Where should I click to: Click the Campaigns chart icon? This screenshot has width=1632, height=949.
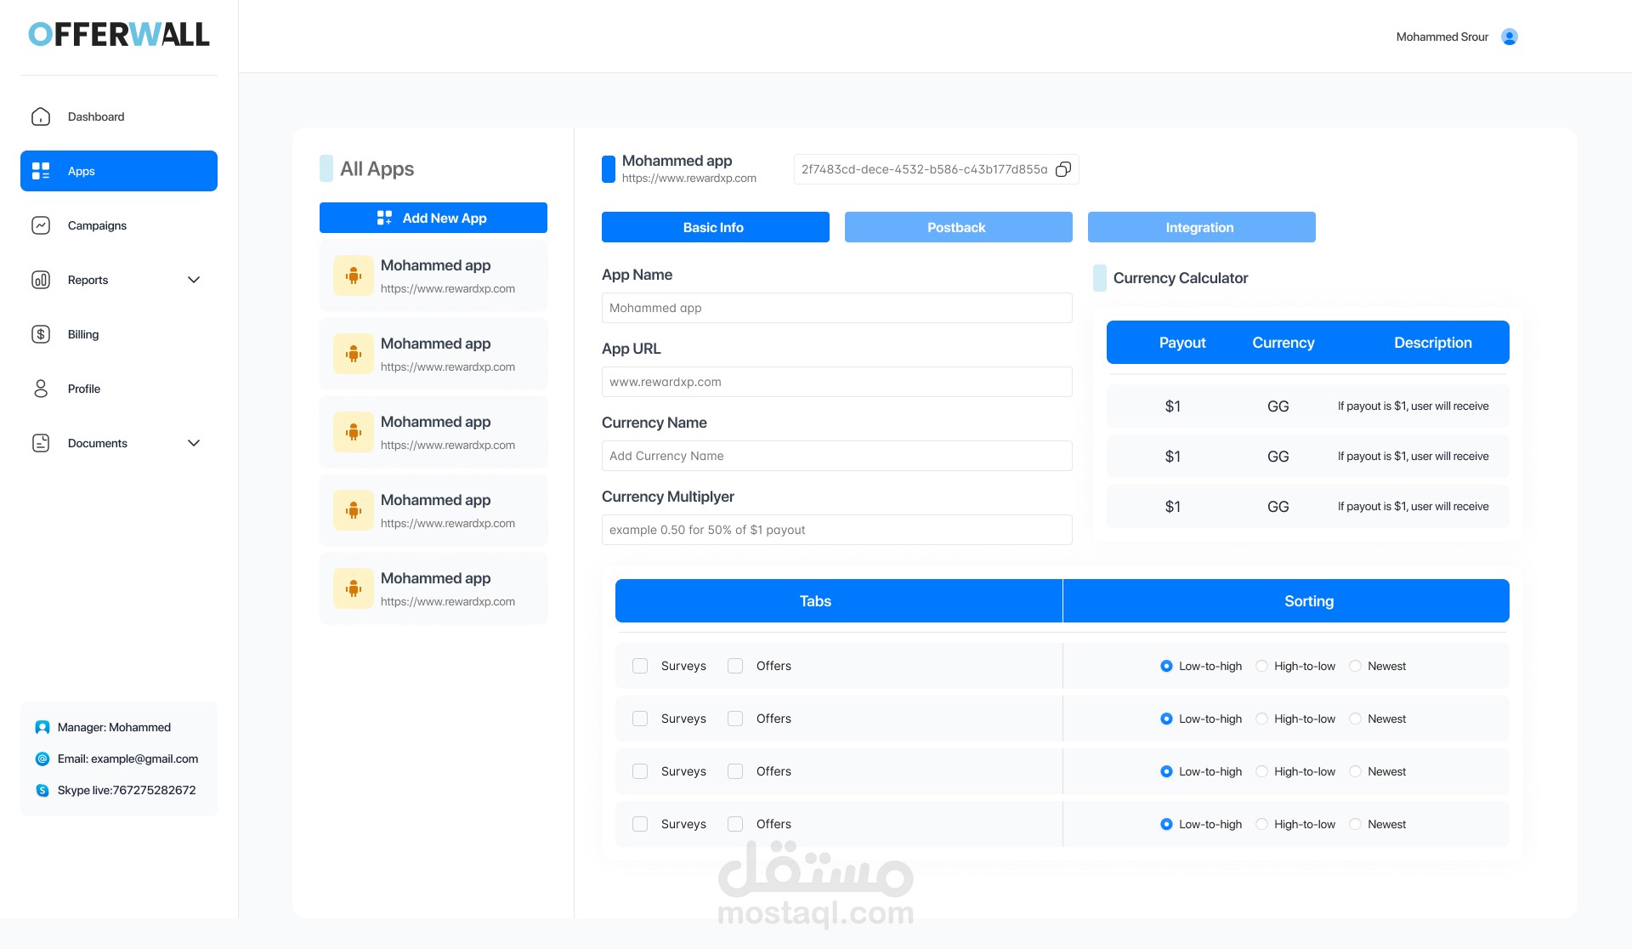coord(41,225)
